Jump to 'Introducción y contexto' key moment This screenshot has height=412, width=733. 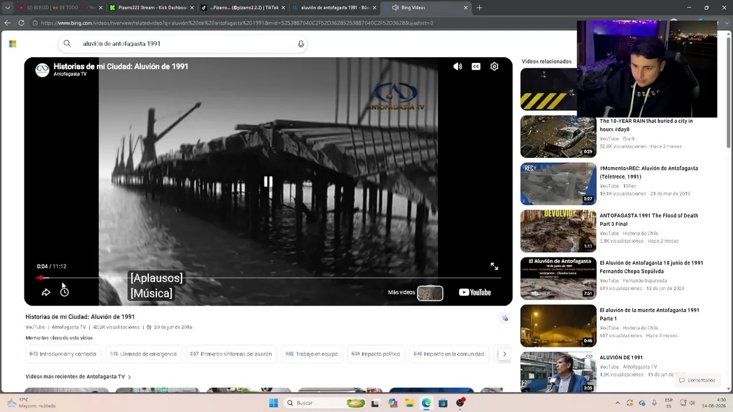63,354
